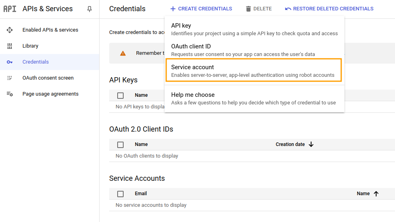
Task: Choose OAuth client ID option
Action: point(255,50)
